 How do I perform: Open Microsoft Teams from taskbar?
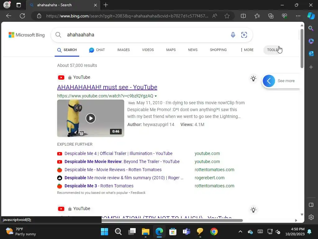[186, 232]
